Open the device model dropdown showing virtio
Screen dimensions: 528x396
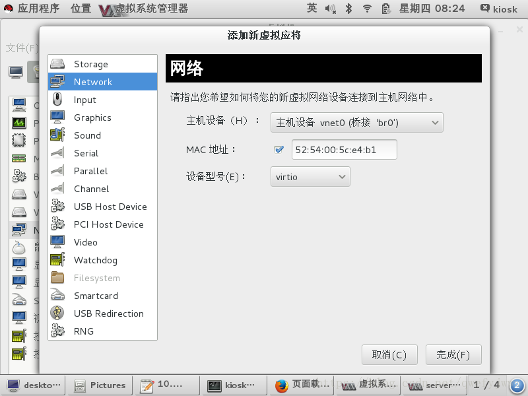click(310, 177)
